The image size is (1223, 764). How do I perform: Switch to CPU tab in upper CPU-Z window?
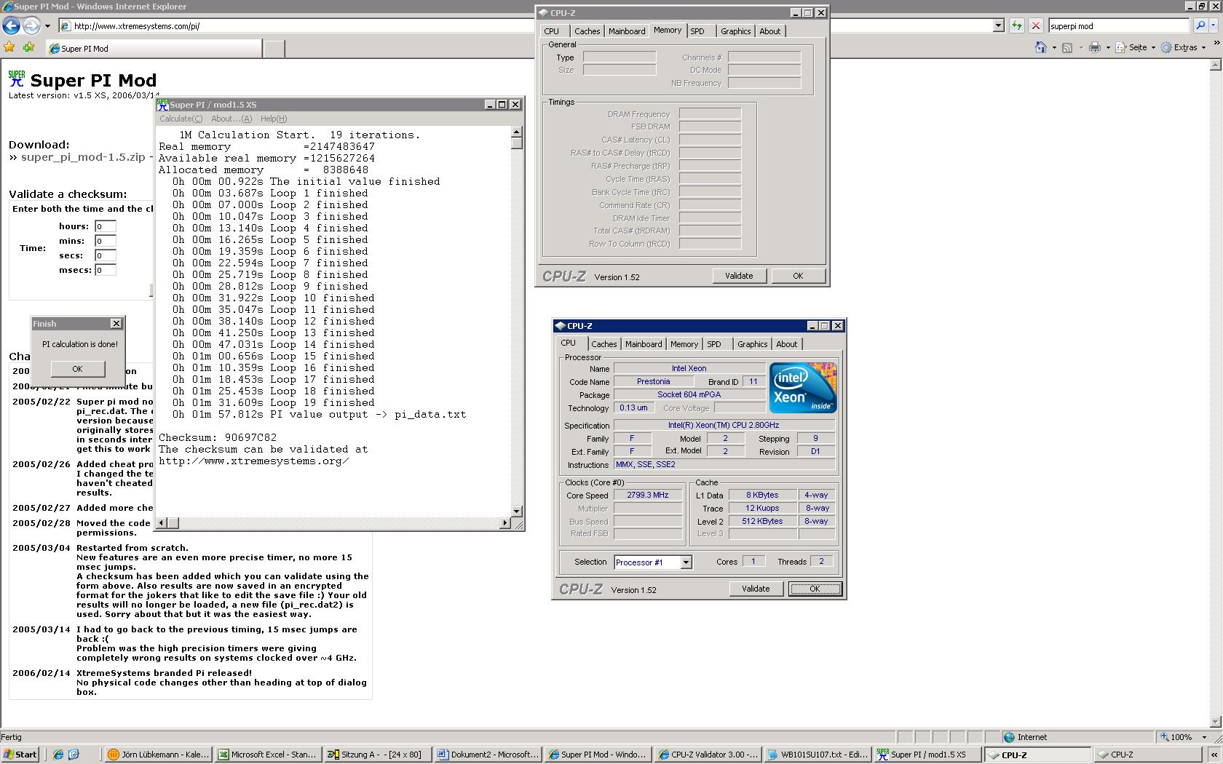[x=552, y=31]
